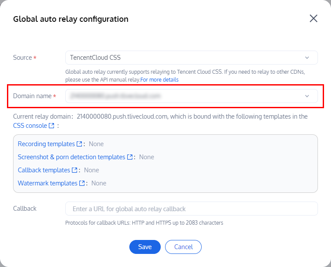Open the CSS console link
Image resolution: width=331 pixels, height=267 pixels.
(30, 126)
